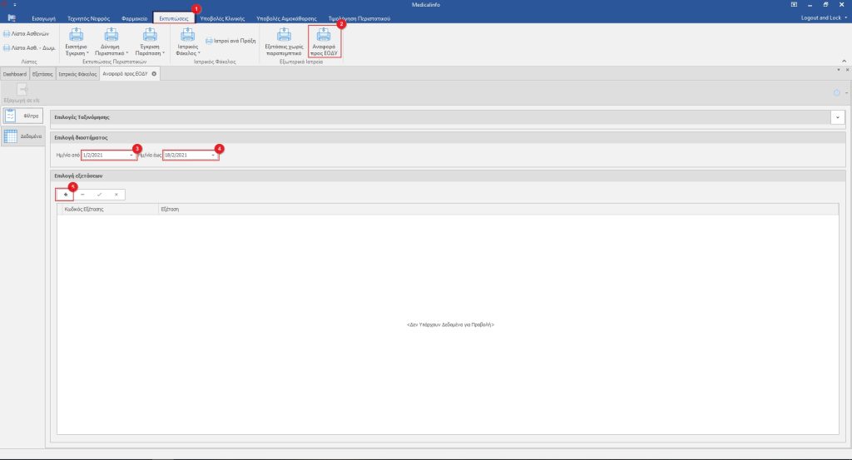Open the Ημ/νία από date dropdown
The height and width of the screenshot is (460, 852).
131,155
